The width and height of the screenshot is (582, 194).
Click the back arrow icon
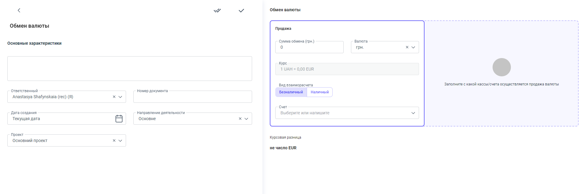pos(19,10)
